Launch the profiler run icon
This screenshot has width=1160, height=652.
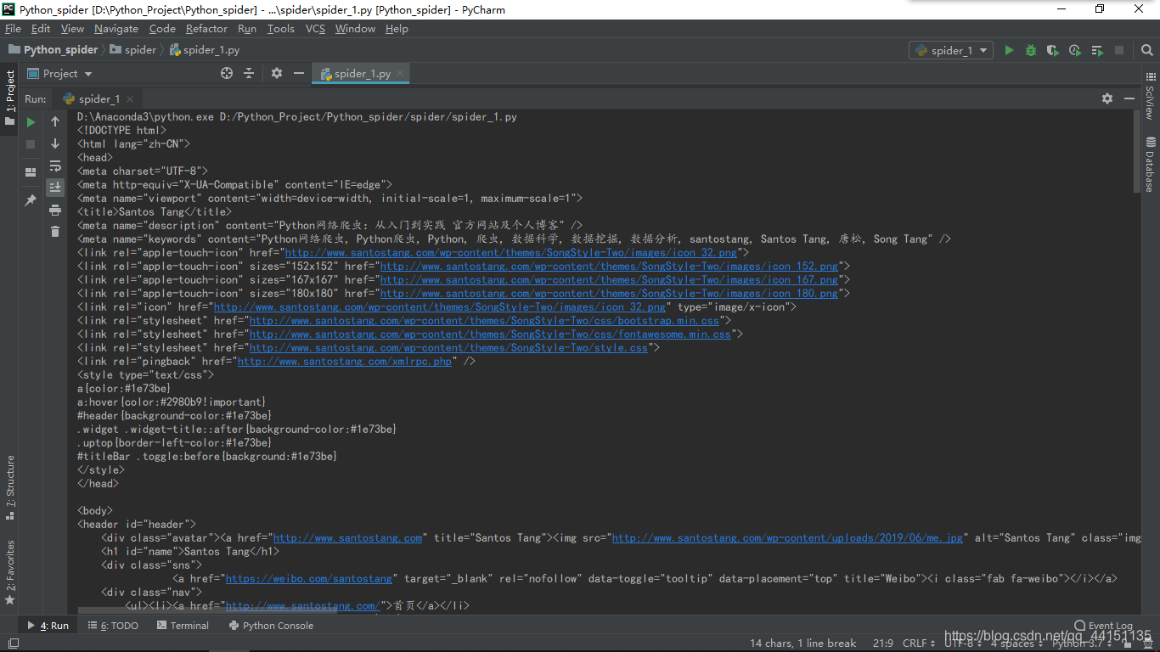click(x=1075, y=50)
